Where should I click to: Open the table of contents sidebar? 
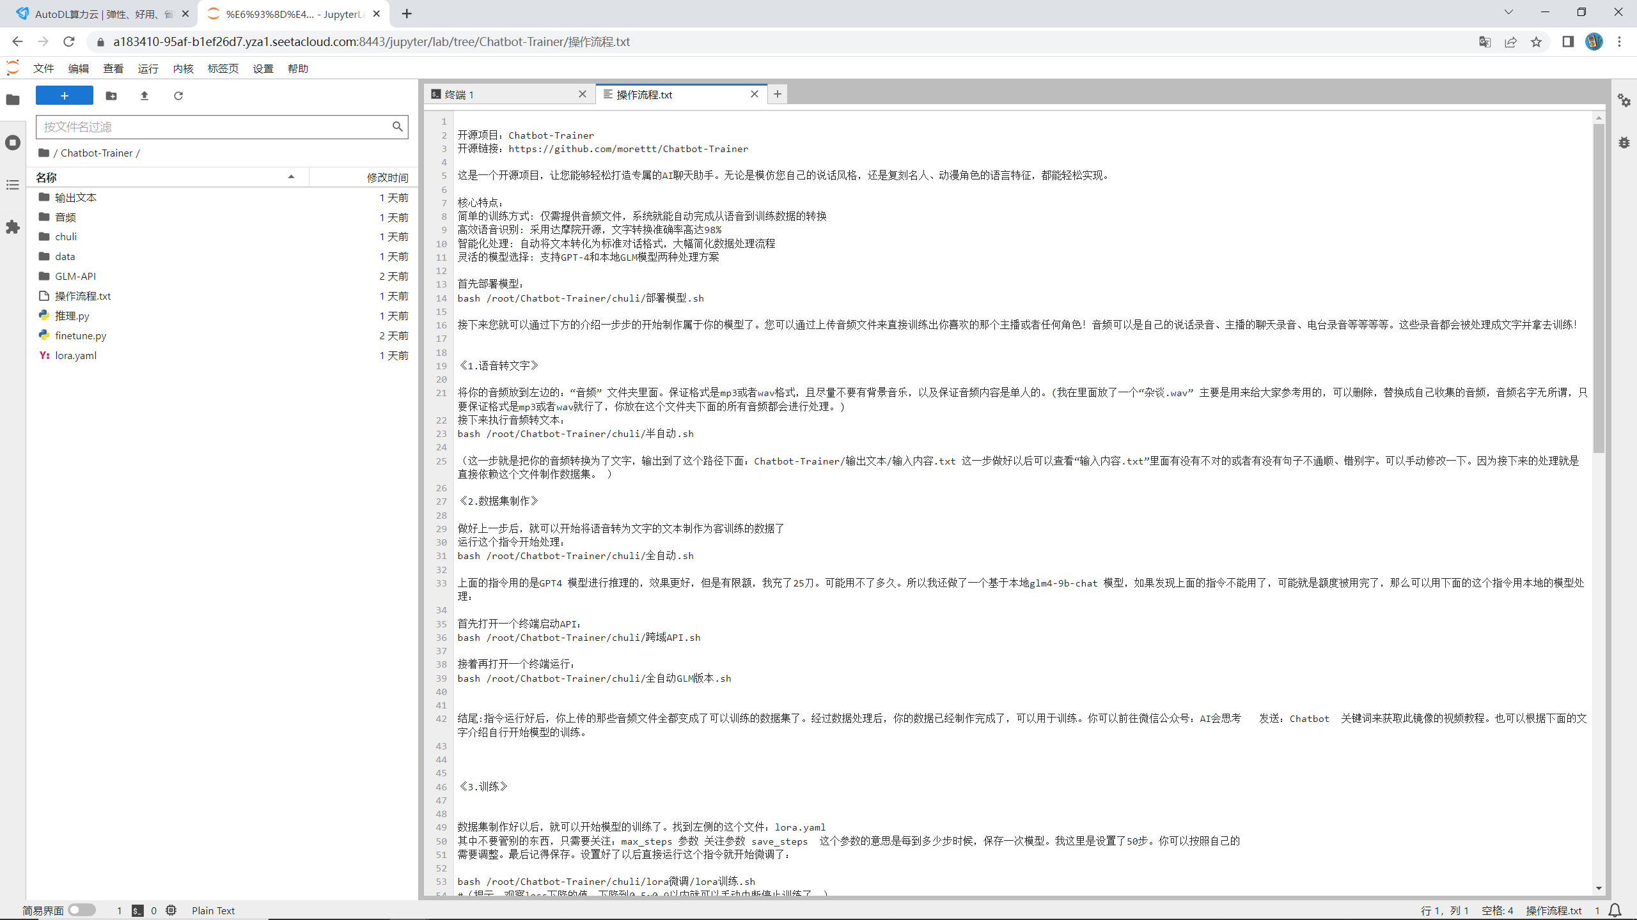[x=13, y=185]
